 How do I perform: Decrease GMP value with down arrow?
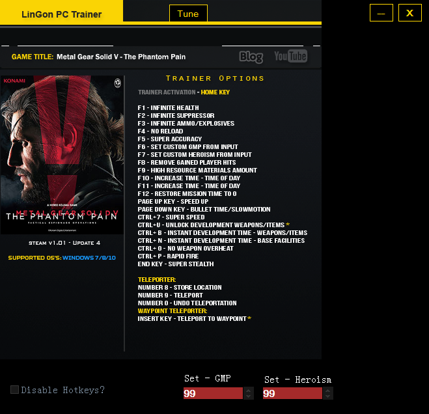pos(249,396)
